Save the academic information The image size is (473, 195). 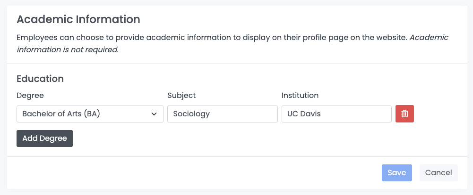(x=396, y=173)
